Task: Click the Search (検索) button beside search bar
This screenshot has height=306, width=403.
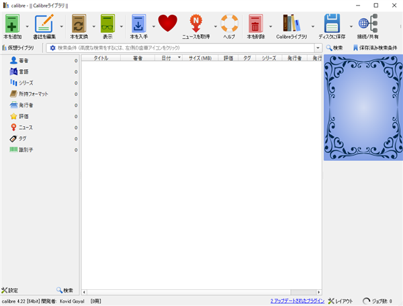Action: (334, 48)
